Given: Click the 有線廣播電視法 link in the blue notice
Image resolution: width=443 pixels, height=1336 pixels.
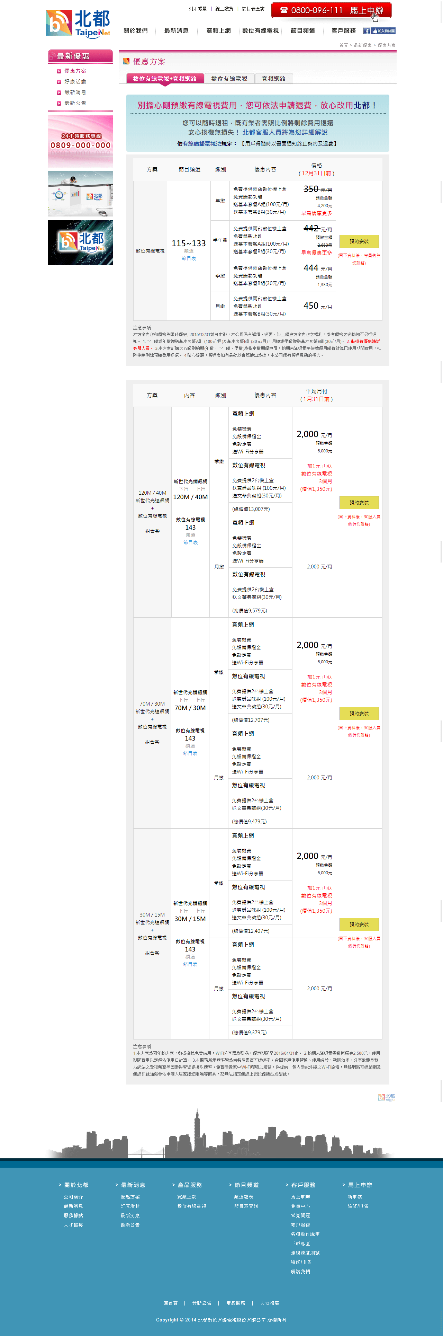Looking at the screenshot, I should (202, 144).
